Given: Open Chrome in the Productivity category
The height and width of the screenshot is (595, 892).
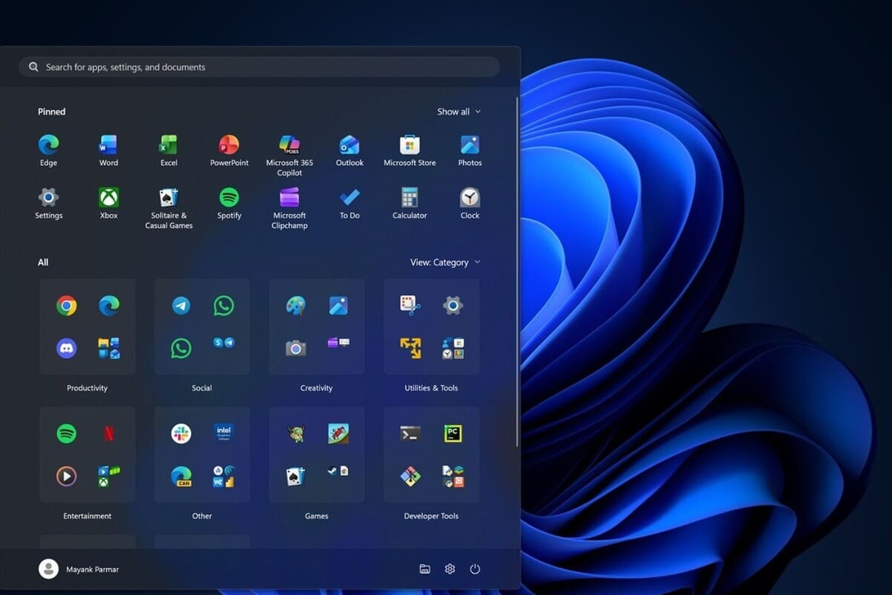Looking at the screenshot, I should click(x=66, y=306).
